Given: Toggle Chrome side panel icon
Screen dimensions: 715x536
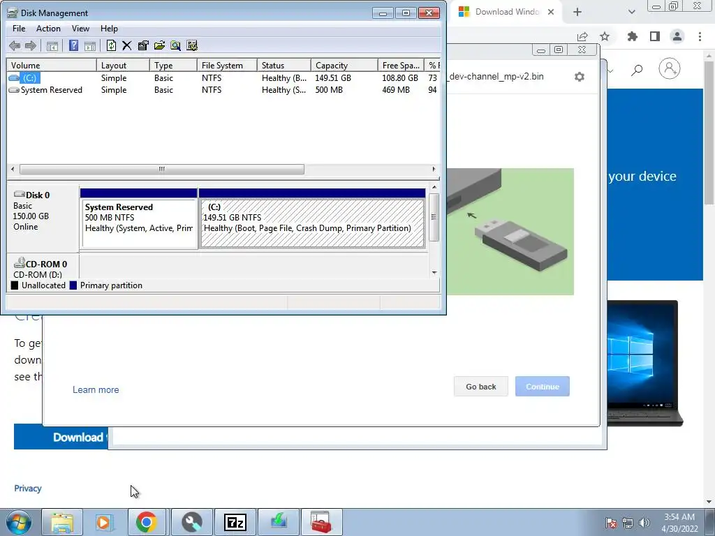Looking at the screenshot, I should click(x=655, y=36).
